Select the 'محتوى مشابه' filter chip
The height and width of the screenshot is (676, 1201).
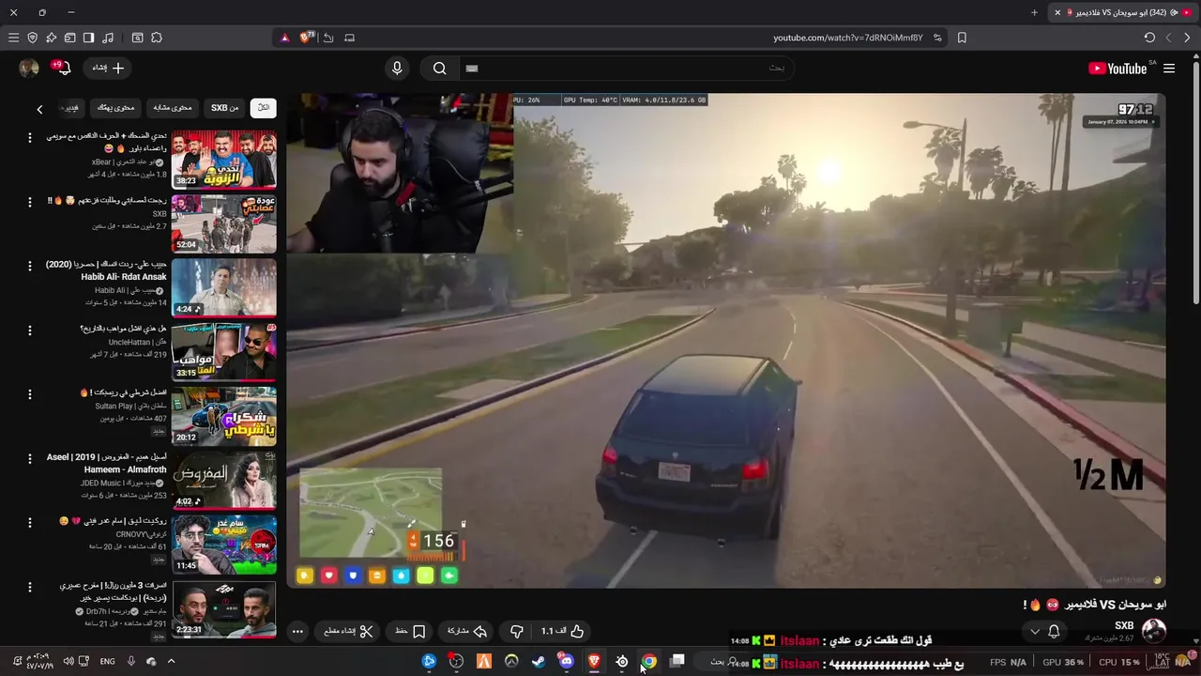click(173, 108)
